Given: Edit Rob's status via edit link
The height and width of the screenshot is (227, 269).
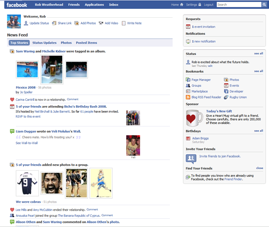Looking at the screenshot, I should (x=210, y=66).
